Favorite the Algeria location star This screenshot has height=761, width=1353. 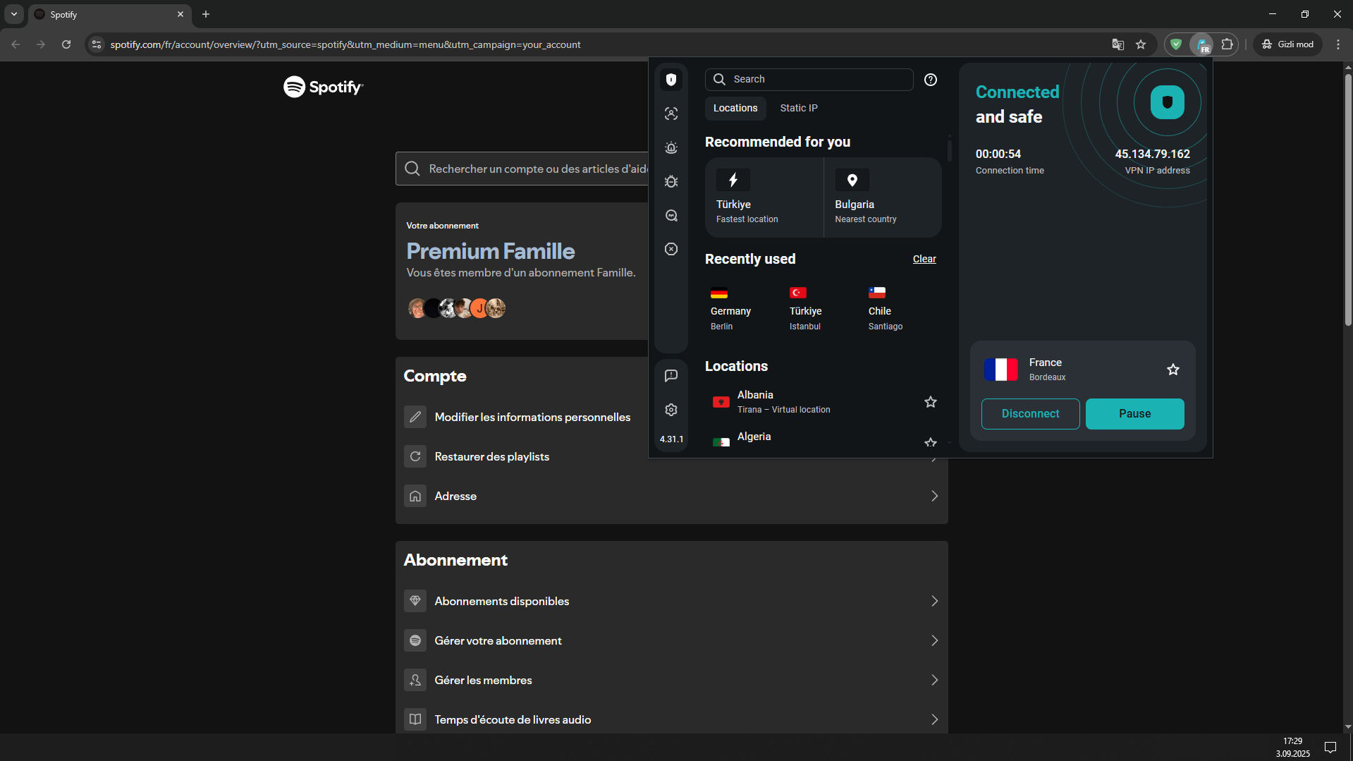tap(931, 442)
